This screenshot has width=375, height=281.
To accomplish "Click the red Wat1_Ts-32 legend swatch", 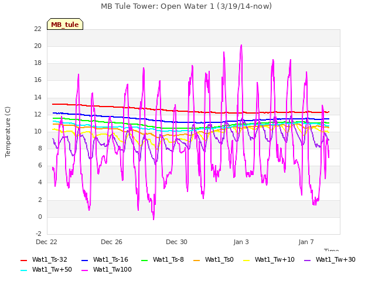I will (23, 260).
